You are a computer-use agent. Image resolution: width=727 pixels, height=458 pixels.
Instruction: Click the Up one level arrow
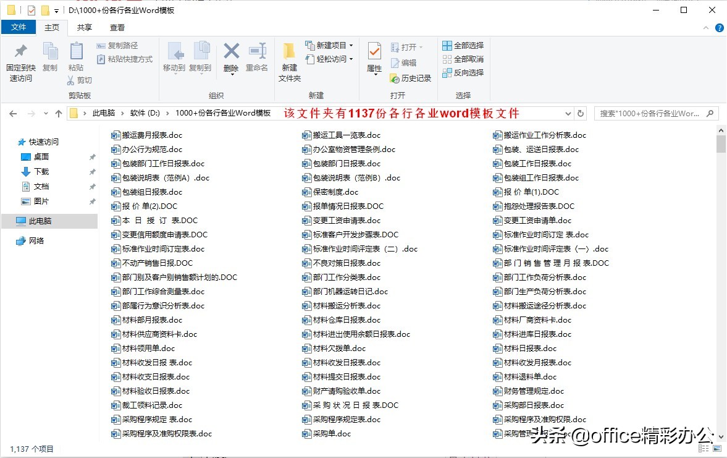tap(59, 114)
